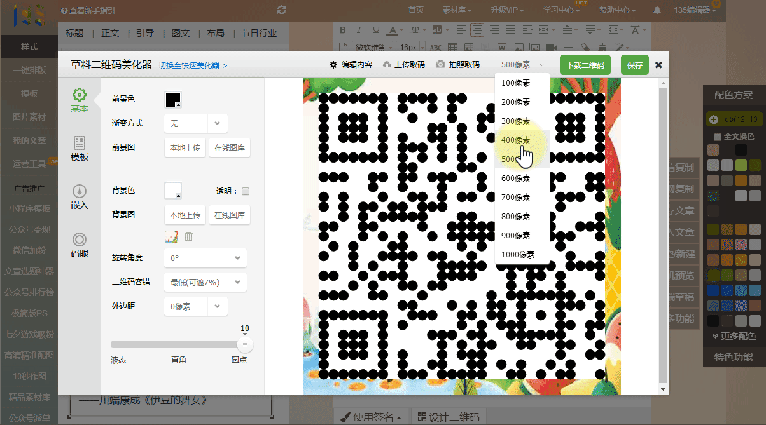Click the 拍照取码 camera icon
The width and height of the screenshot is (766, 425).
coord(440,65)
